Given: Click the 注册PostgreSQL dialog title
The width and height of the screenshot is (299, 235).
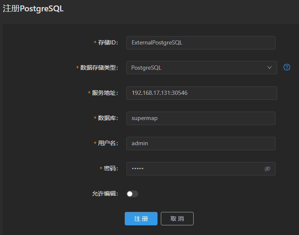Looking at the screenshot, I should 33,9.
